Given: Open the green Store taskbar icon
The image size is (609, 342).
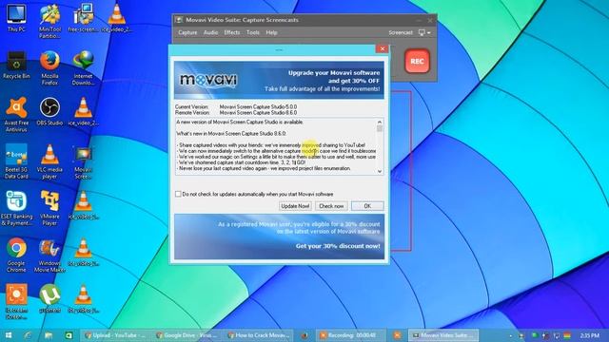Looking at the screenshot, I should click(69, 335).
